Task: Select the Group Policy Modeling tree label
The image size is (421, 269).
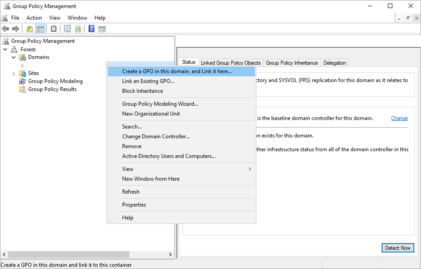Action: click(x=55, y=81)
